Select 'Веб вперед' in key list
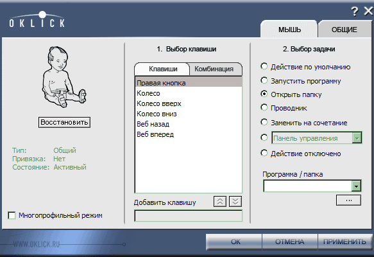374x257 pixels. pos(189,134)
